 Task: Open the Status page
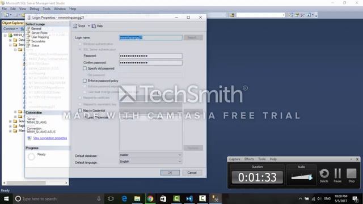(35, 45)
